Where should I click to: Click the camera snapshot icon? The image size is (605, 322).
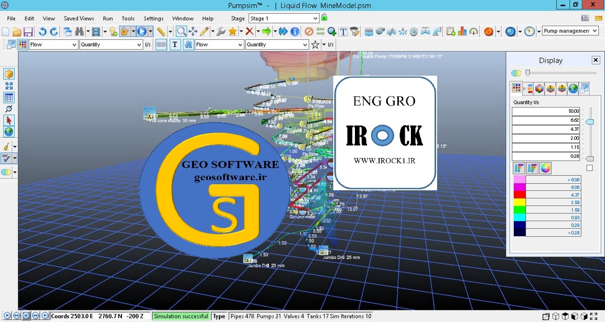tap(585, 18)
